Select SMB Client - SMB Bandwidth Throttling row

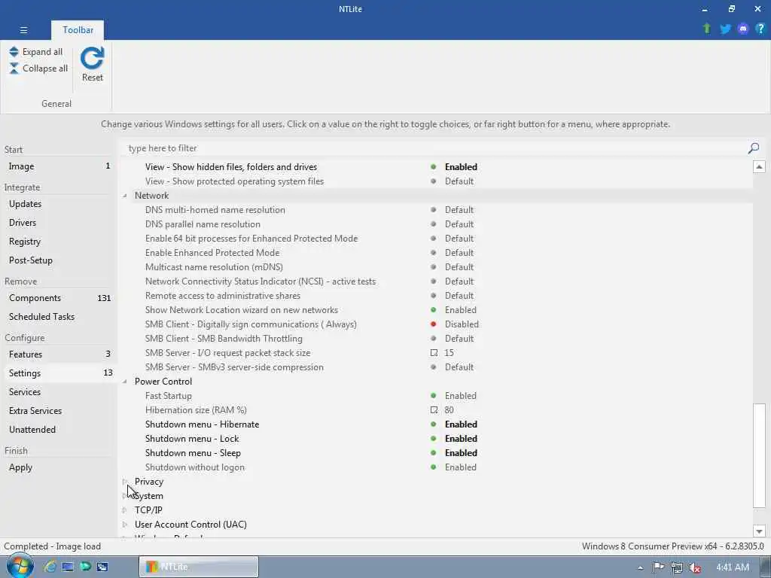(x=437, y=339)
